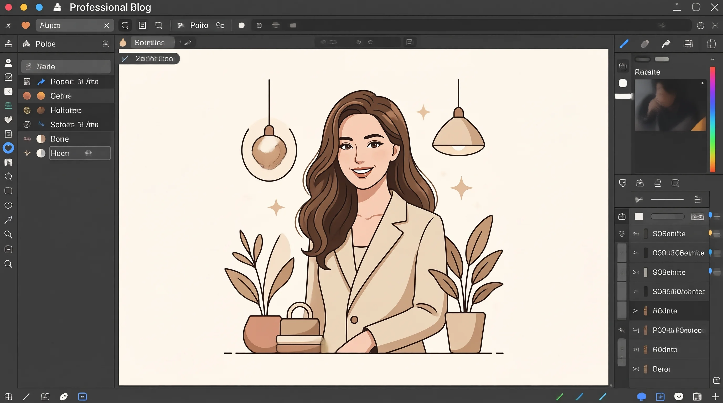Toggle visibility of bottom ROdnte layer

coord(636,349)
